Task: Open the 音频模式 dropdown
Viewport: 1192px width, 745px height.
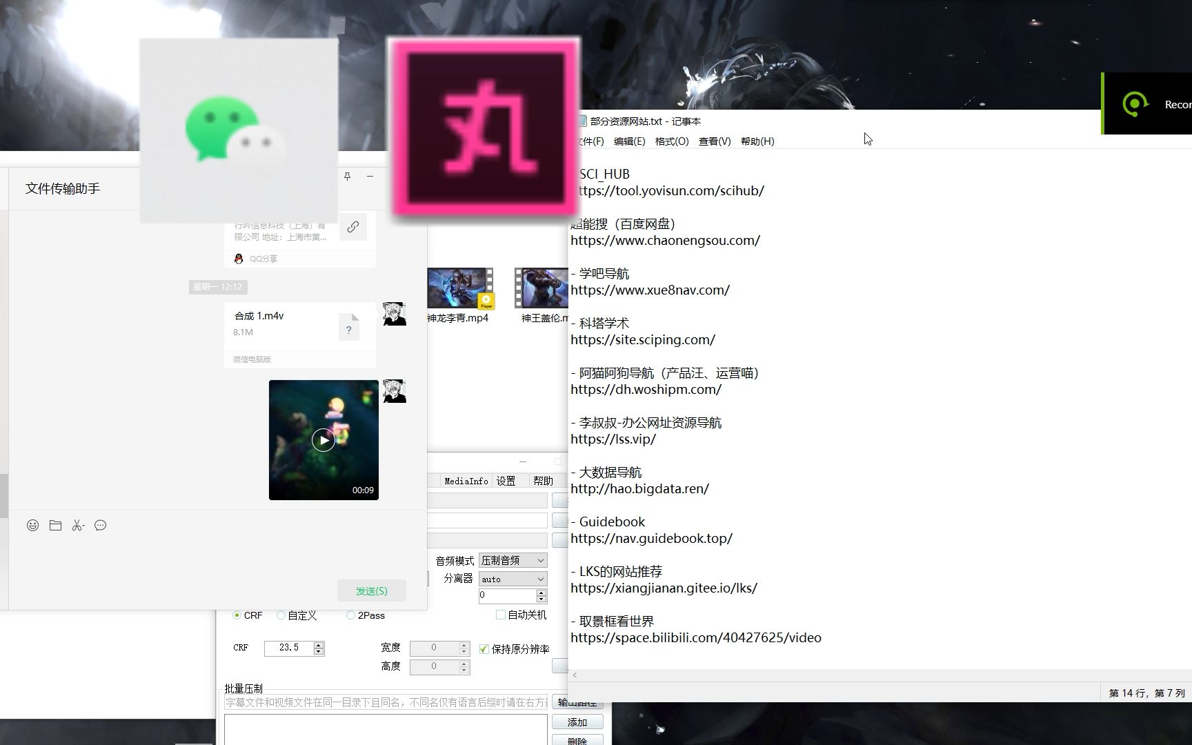Action: coord(513,561)
